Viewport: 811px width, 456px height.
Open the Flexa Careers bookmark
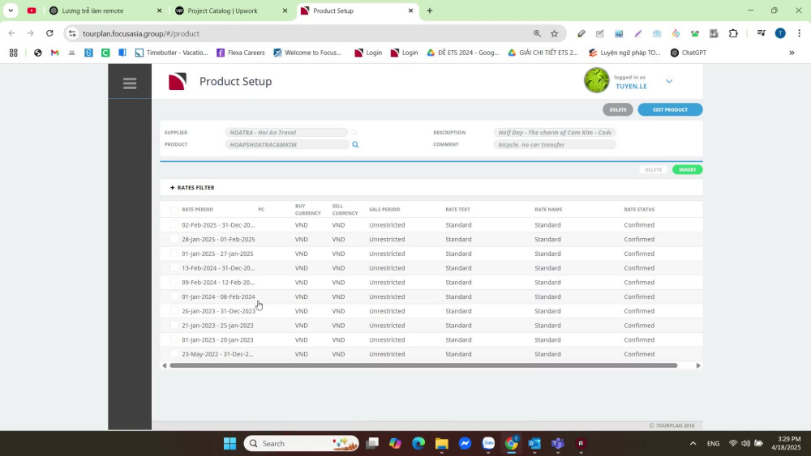pos(241,53)
